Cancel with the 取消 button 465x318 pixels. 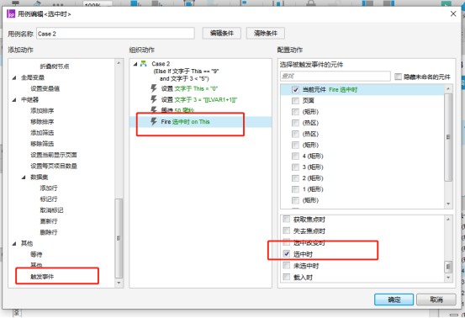[436, 299]
